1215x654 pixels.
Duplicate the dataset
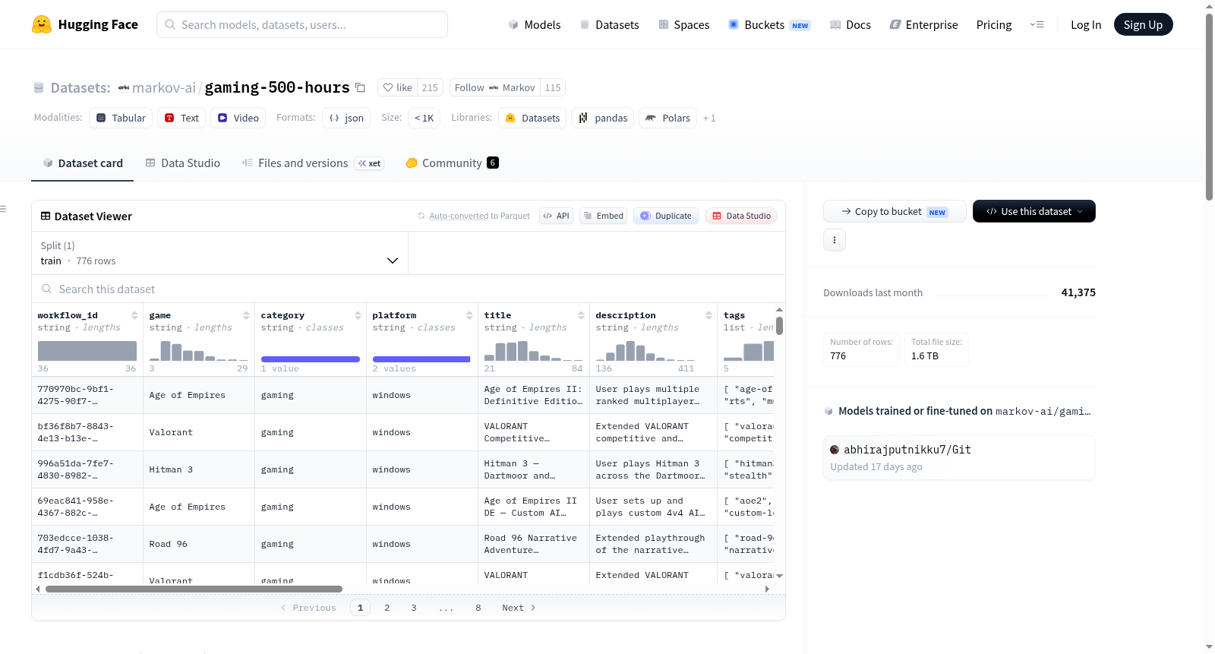point(666,216)
